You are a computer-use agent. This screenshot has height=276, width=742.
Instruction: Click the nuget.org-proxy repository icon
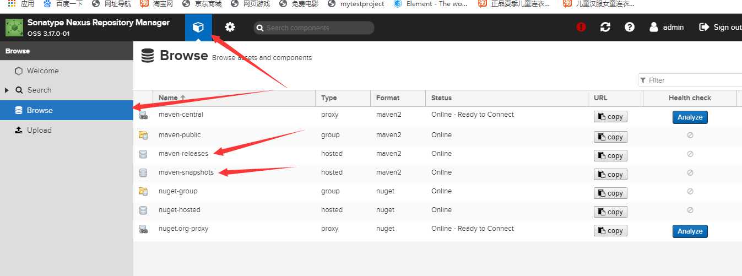[143, 229]
